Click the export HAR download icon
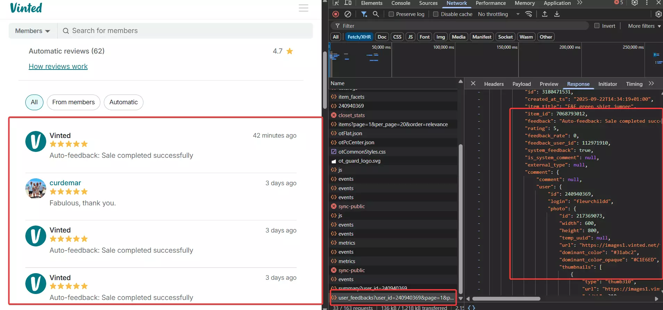663x310 pixels. click(557, 14)
